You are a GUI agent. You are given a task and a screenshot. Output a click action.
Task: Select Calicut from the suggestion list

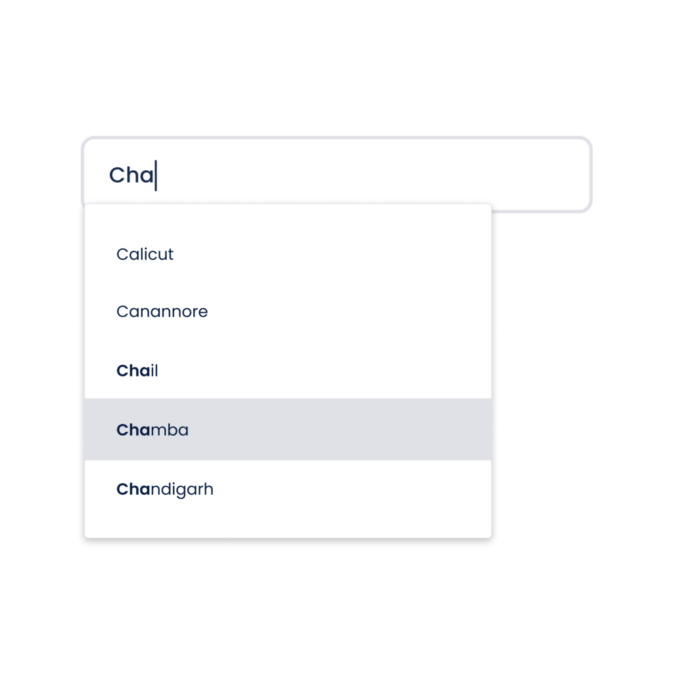[x=288, y=254]
